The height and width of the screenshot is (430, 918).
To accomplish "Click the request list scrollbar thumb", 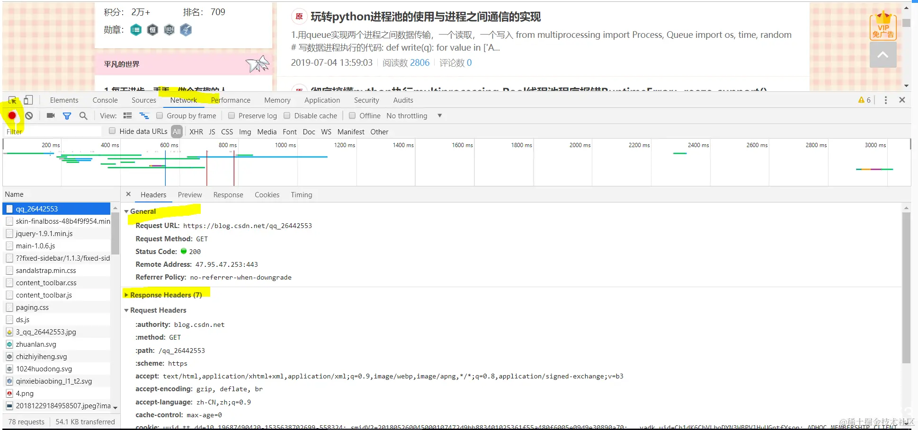I will (115, 233).
